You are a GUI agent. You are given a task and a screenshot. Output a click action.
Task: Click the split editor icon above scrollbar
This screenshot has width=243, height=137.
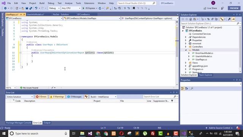[177, 22]
